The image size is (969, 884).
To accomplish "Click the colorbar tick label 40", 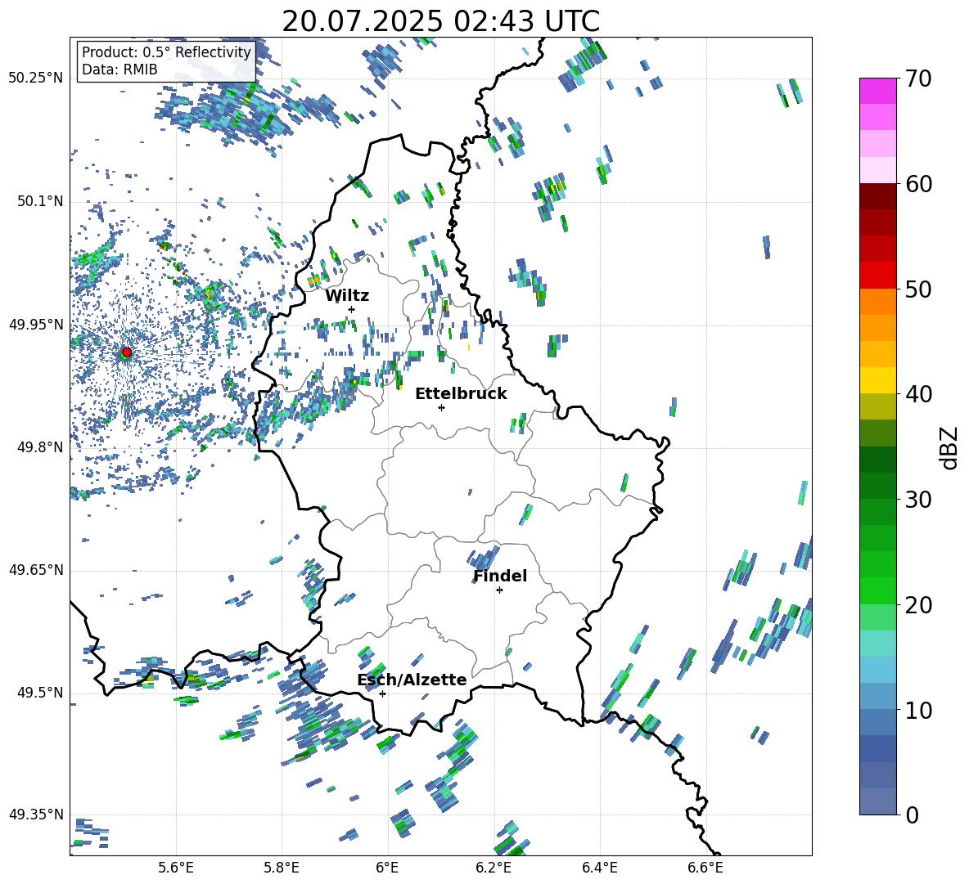I will pos(917,394).
